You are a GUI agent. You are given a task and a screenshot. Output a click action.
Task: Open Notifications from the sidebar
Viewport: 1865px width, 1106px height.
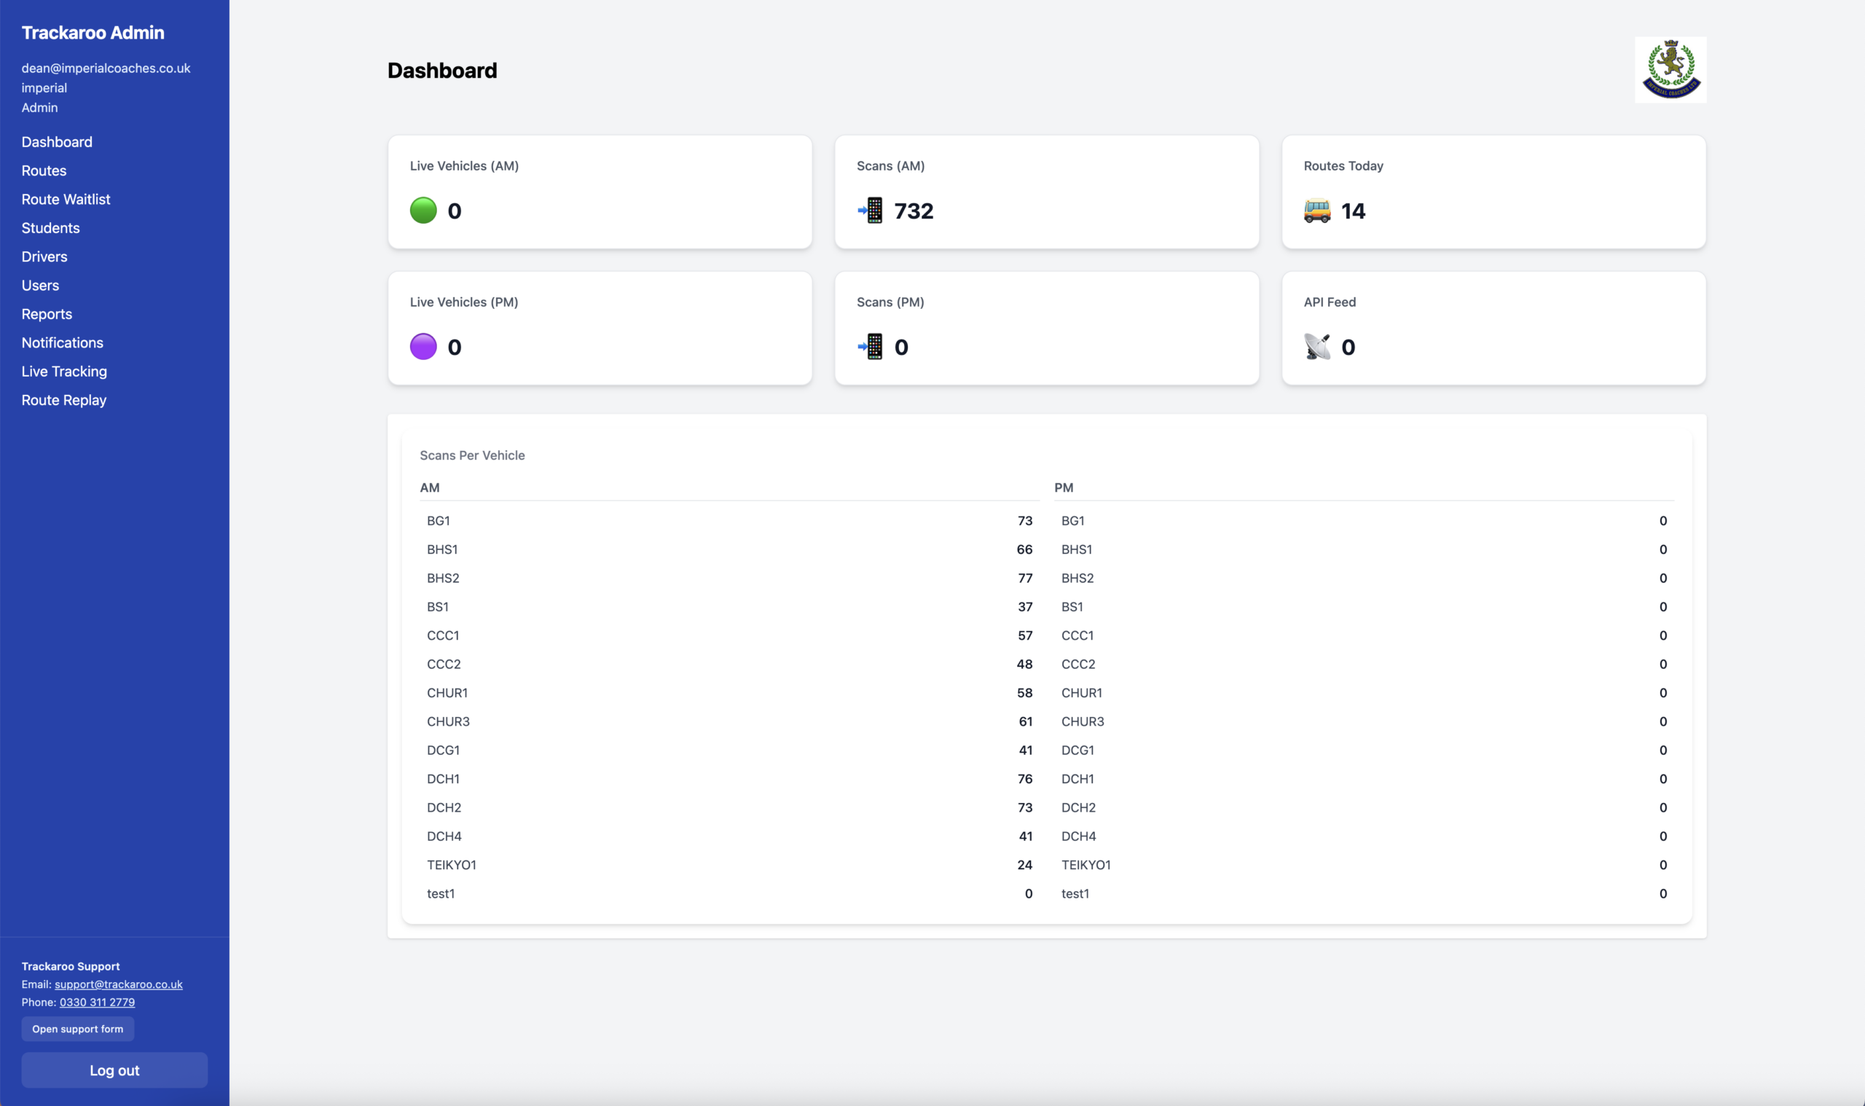63,343
